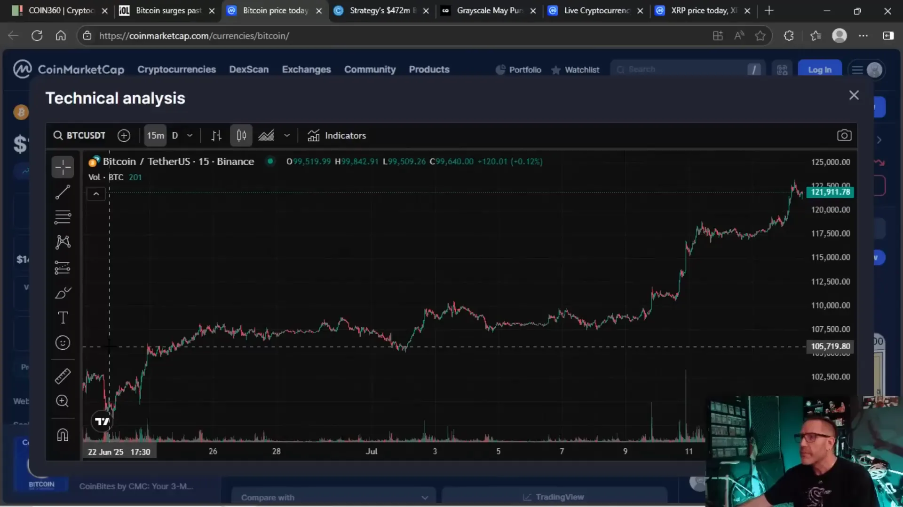Image resolution: width=903 pixels, height=507 pixels.
Task: Select the pattern drawing tool
Action: [63, 242]
